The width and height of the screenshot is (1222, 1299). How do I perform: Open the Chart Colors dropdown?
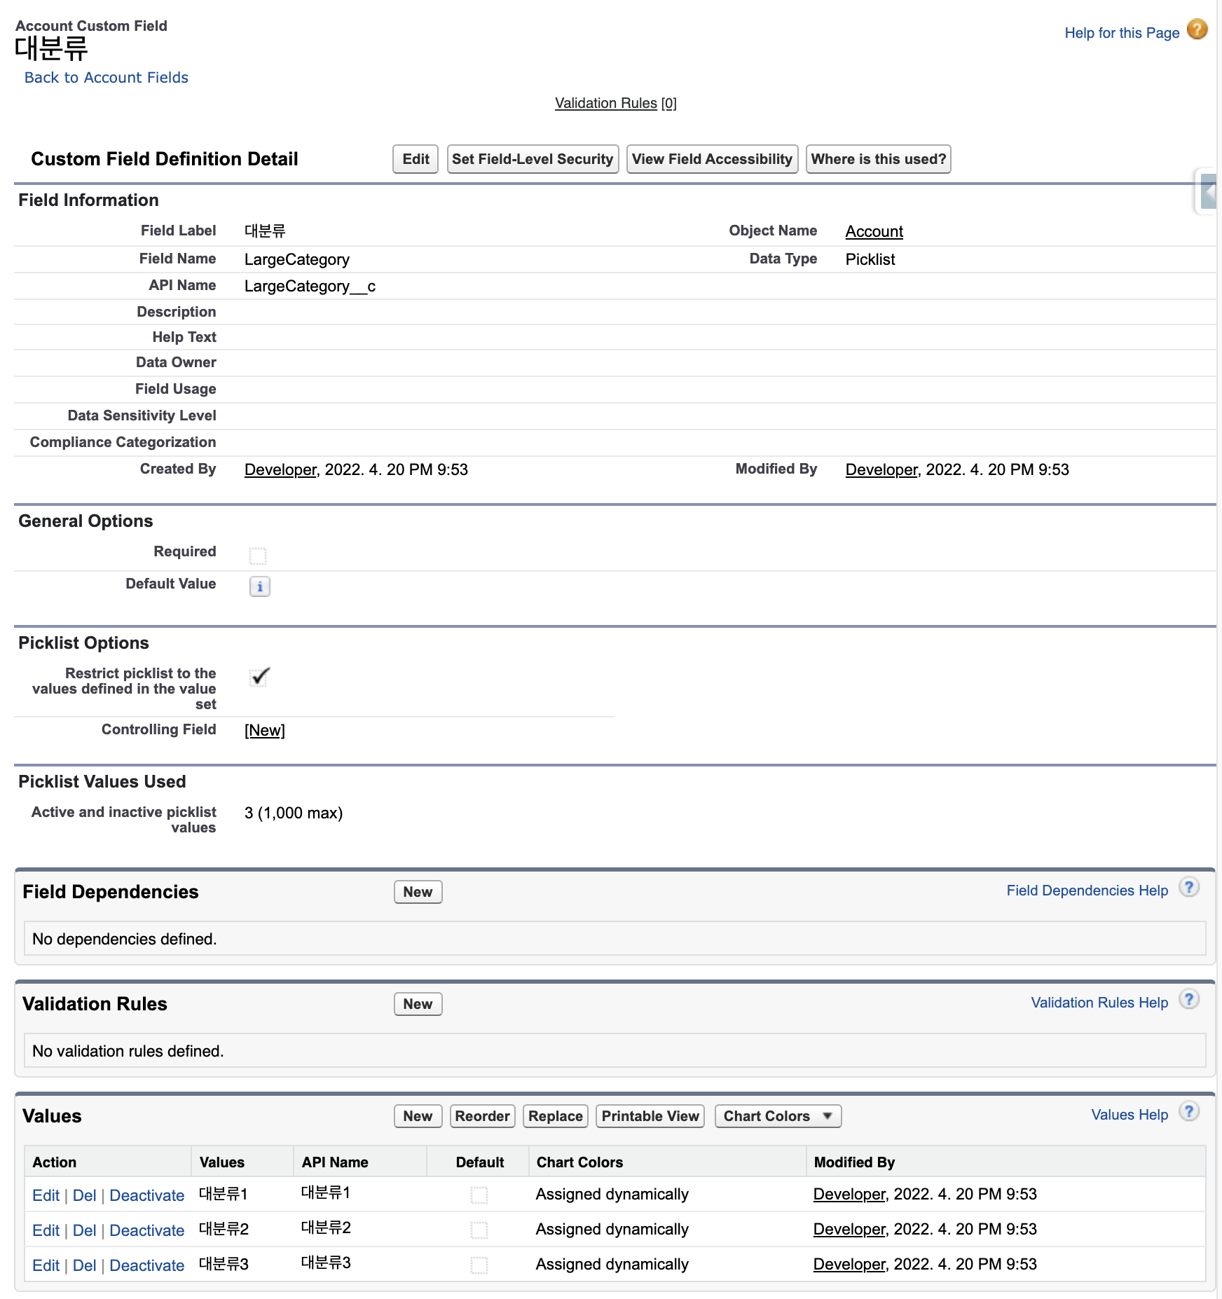point(778,1116)
